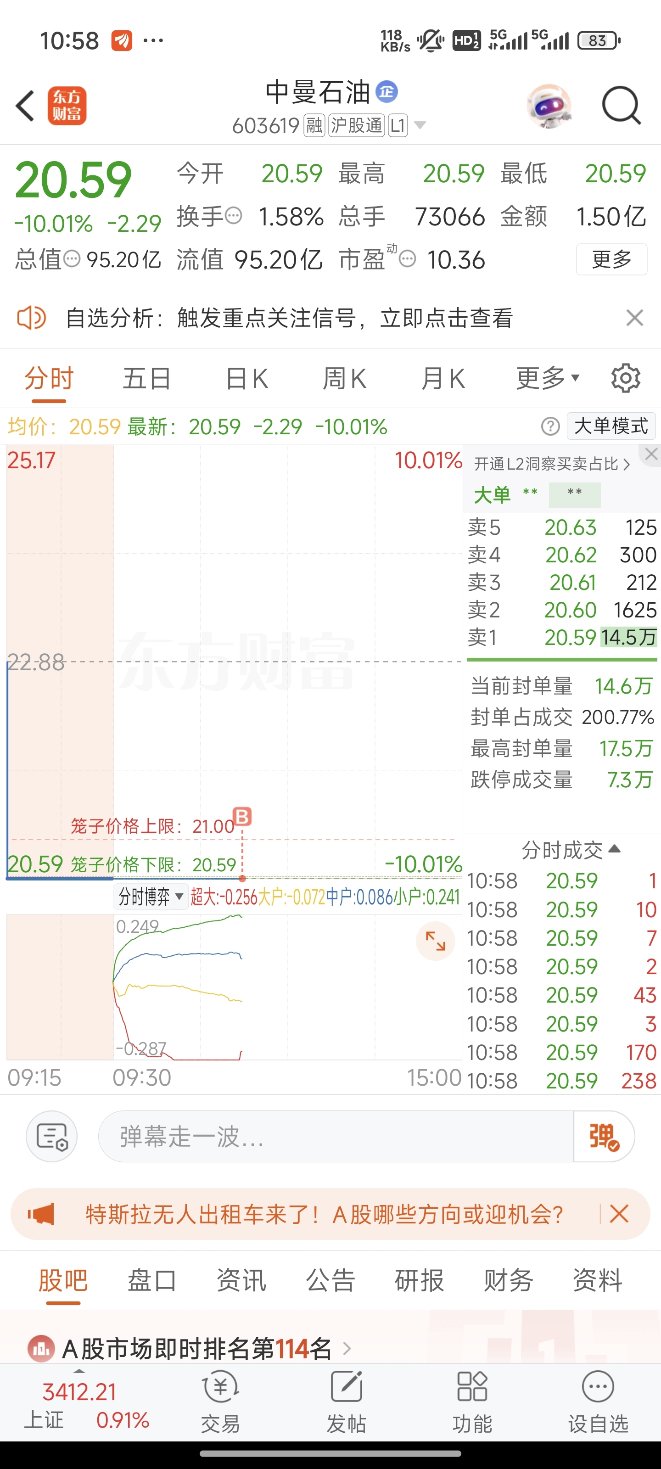This screenshot has height=1469, width=661.
Task: Tap the 弹幕走一波 input field
Action: coord(336,1137)
